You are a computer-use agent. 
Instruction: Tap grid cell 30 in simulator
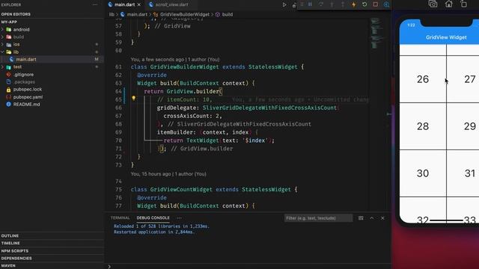(423, 173)
